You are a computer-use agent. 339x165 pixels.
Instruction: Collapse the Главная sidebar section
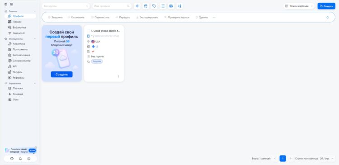[x=35, y=11]
